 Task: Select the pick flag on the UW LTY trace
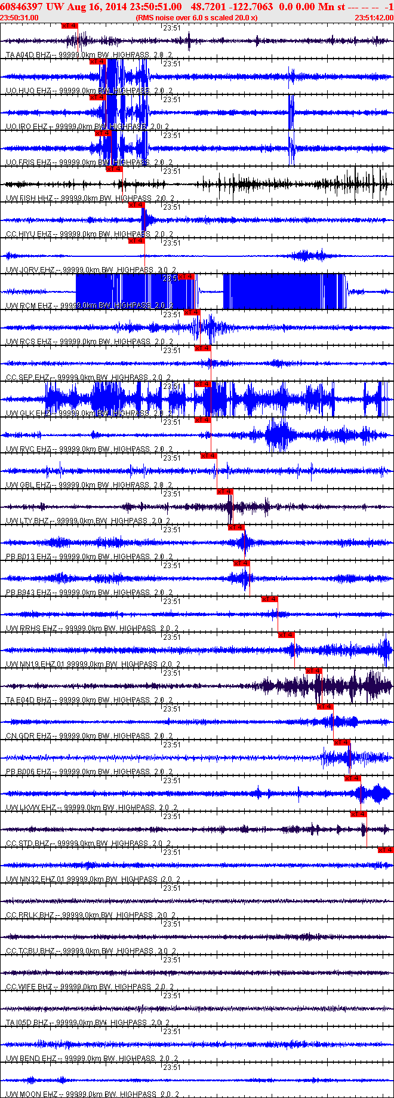click(x=225, y=492)
